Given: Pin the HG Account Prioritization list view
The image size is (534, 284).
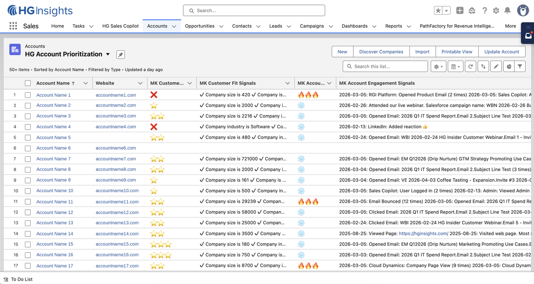Looking at the screenshot, I should point(120,55).
